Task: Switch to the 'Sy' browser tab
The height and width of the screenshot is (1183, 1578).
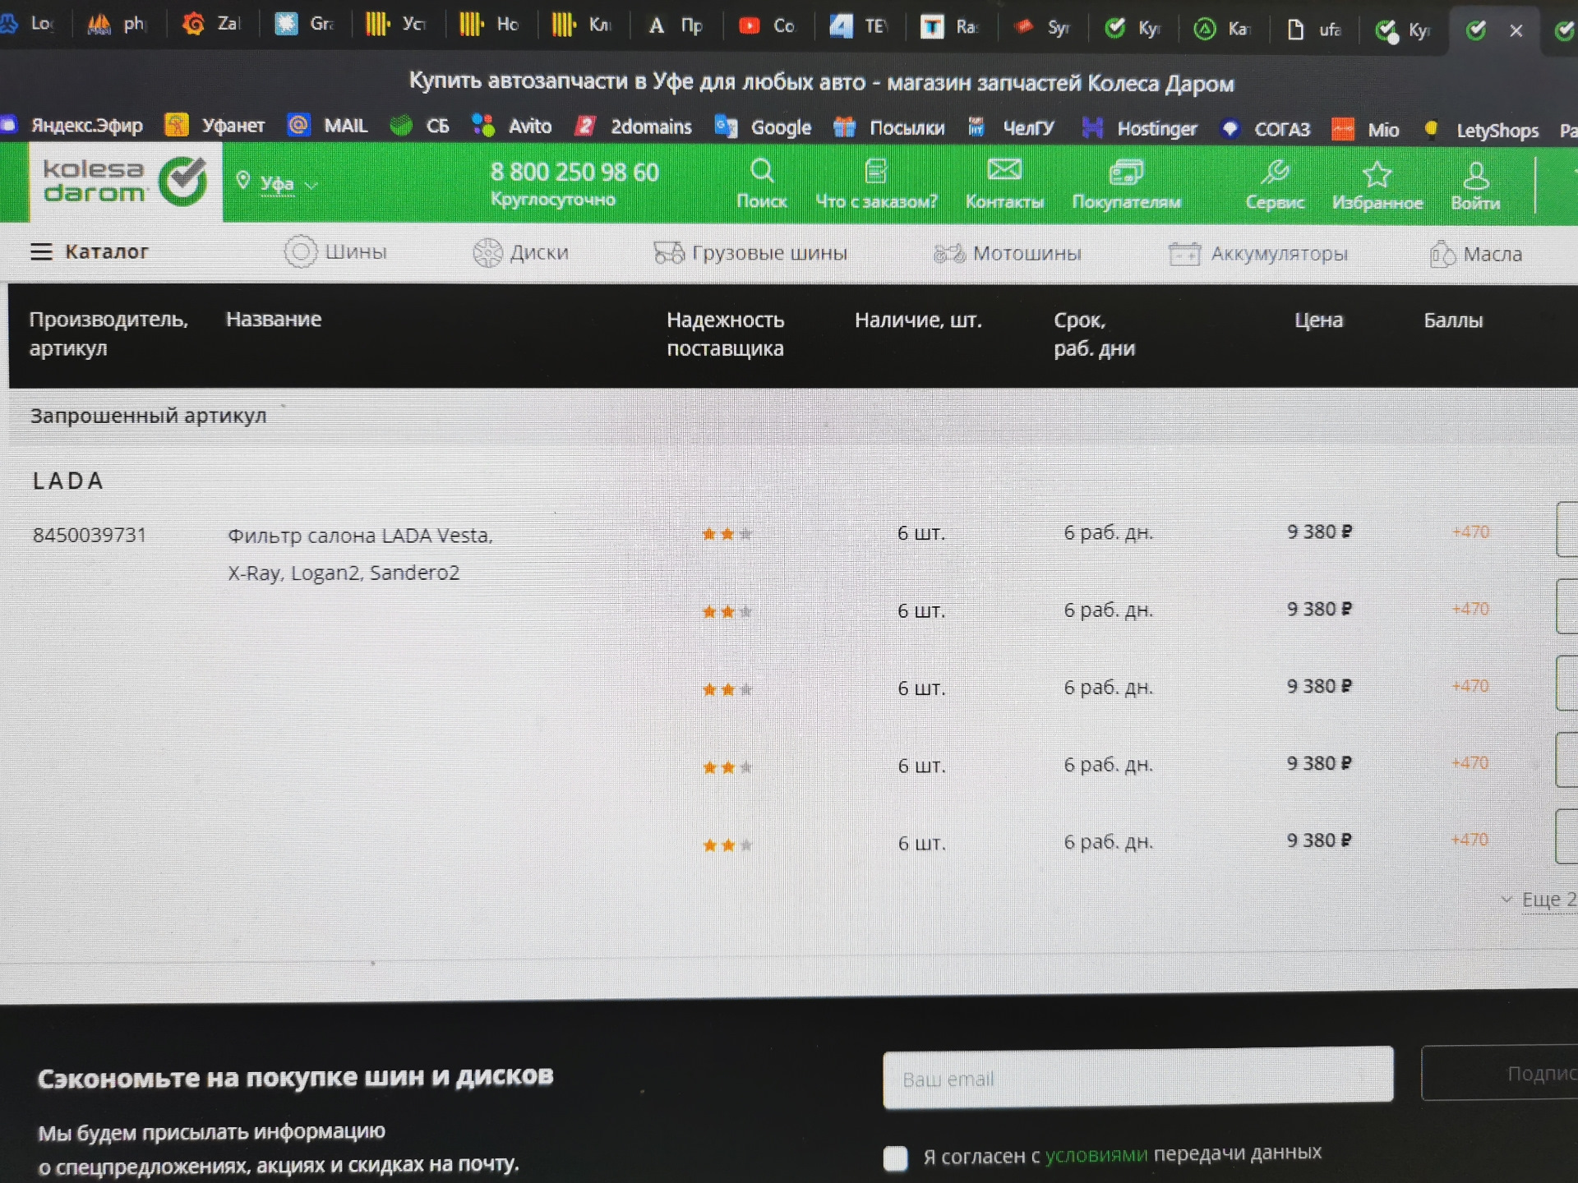Action: tap(1041, 28)
